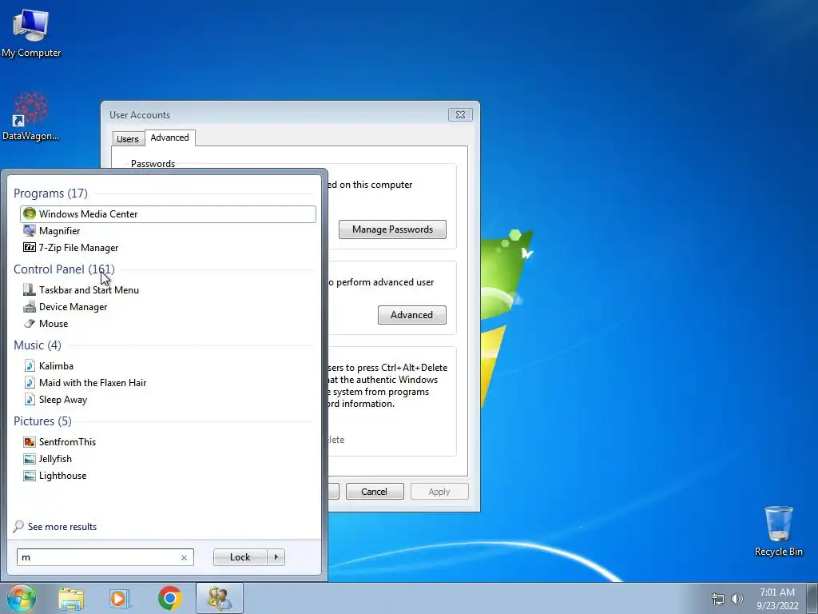818x614 pixels.
Task: Close the User Accounts dialog
Action: [x=460, y=114]
